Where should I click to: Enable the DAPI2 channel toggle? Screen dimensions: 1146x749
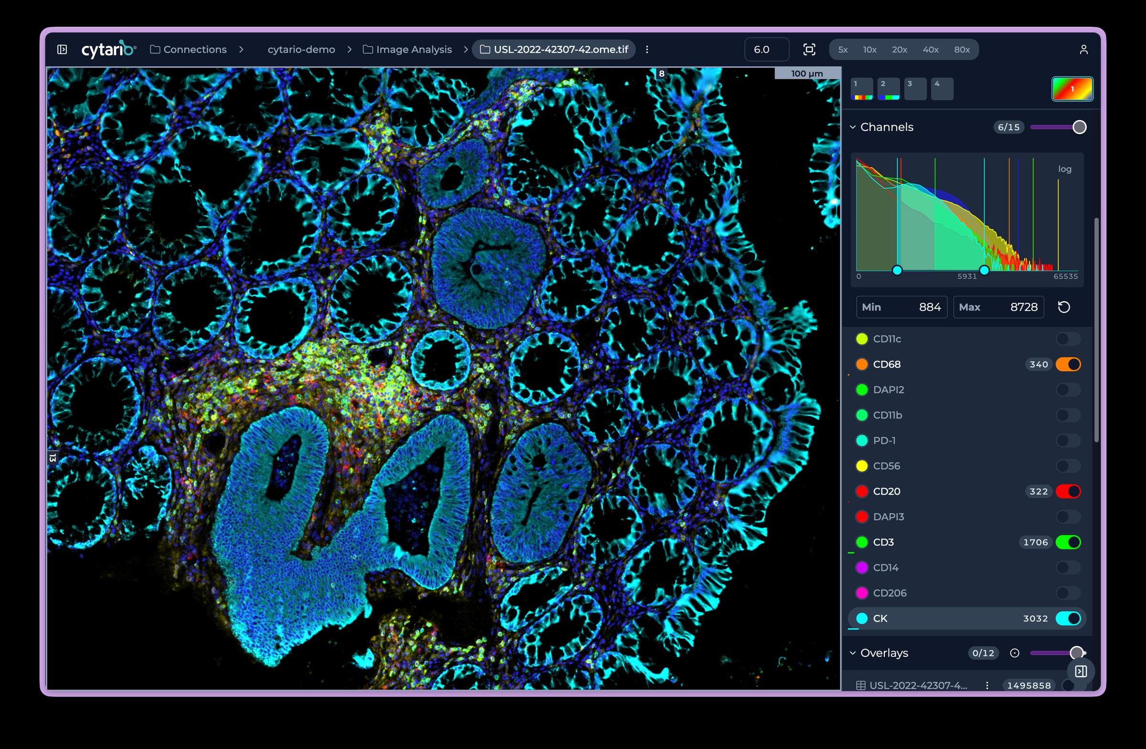pos(1068,390)
